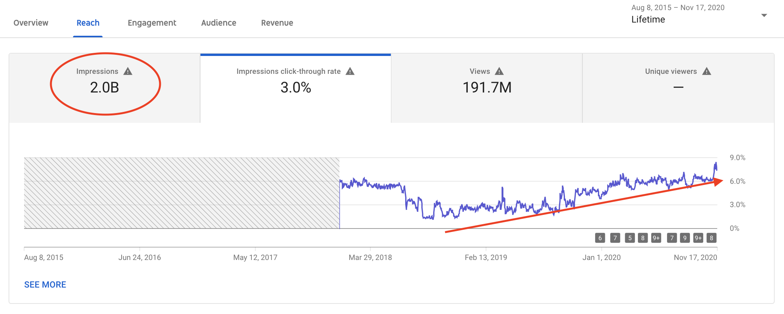Click the last 8 marker at chart's right end

coord(711,238)
